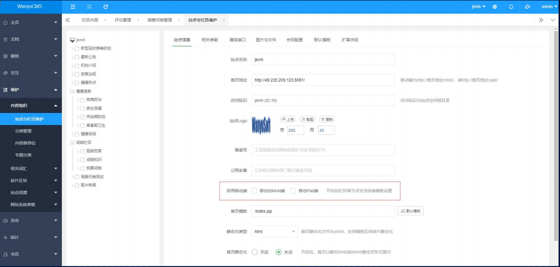
Task: Click the fullscreen toggle icon in the header
Action: pos(89,6)
